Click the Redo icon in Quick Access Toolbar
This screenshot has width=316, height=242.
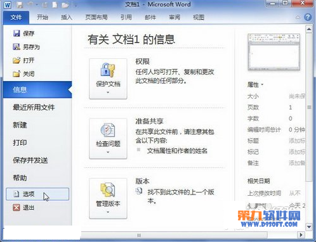pos(45,4)
